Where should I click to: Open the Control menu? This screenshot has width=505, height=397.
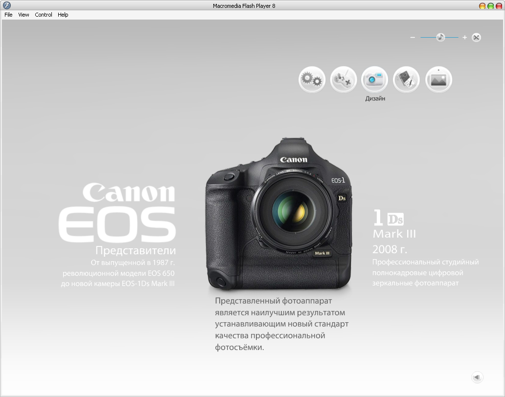43,15
